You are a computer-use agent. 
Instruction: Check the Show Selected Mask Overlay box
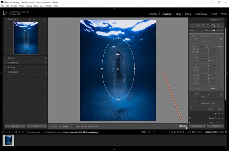74,126
